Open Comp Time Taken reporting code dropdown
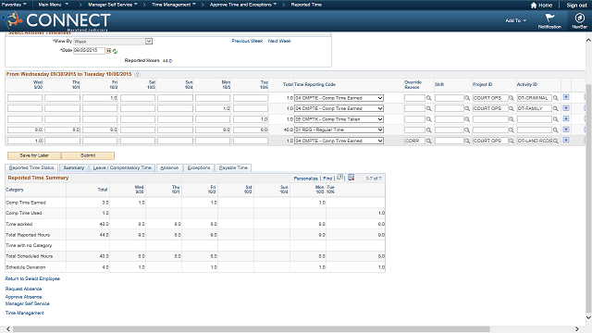592x333 pixels. click(x=380, y=119)
